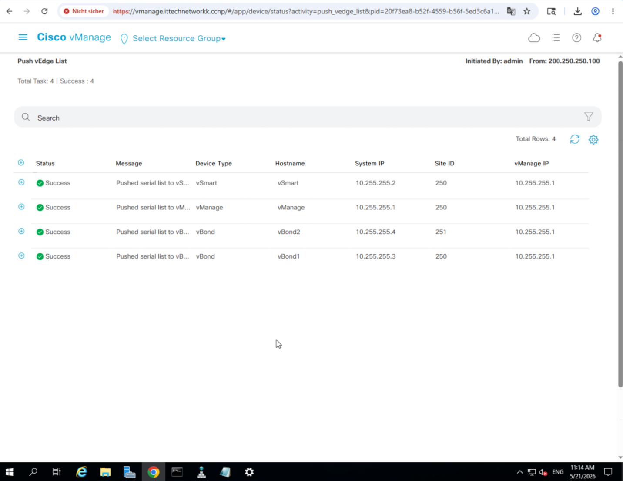623x481 pixels.
Task: Expand the vManage row details
Action: tap(21, 207)
